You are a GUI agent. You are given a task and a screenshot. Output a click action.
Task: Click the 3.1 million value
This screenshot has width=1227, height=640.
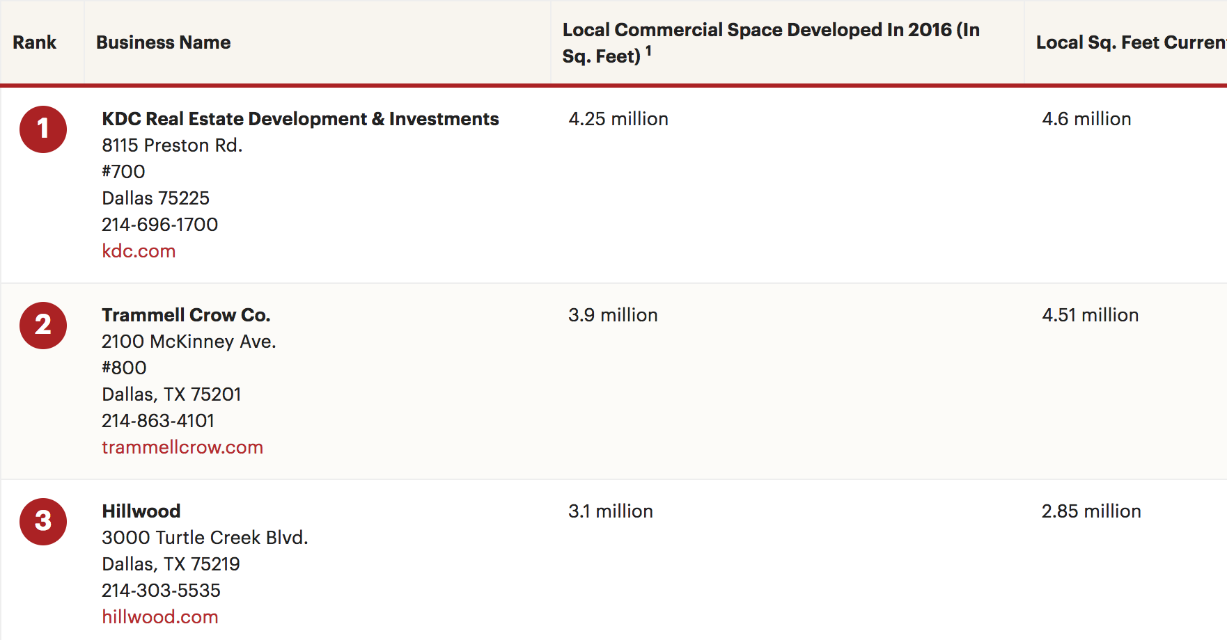(611, 511)
